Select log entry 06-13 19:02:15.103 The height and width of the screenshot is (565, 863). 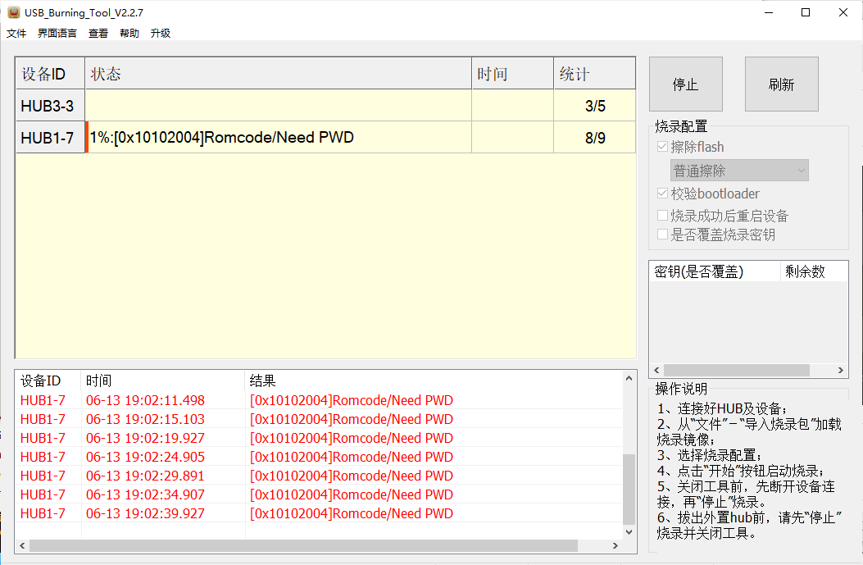point(320,419)
